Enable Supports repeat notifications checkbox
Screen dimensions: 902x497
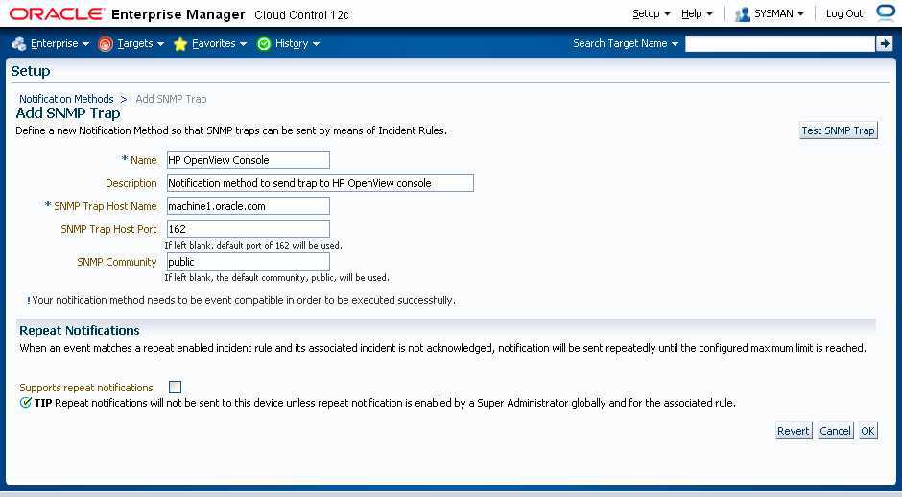(176, 387)
